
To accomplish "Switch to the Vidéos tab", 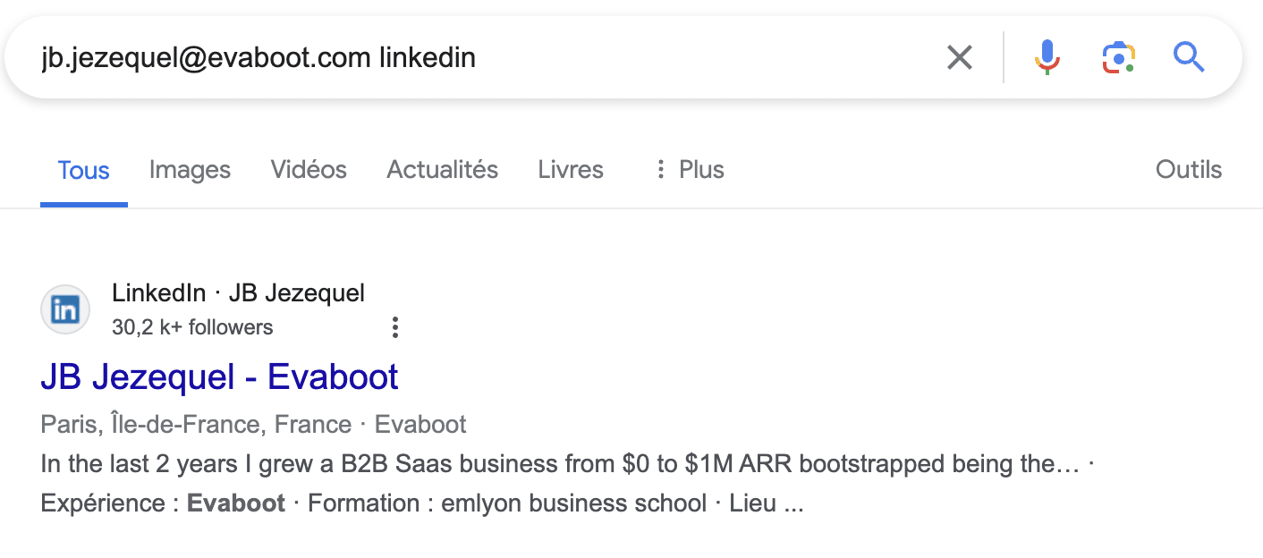I will (308, 169).
